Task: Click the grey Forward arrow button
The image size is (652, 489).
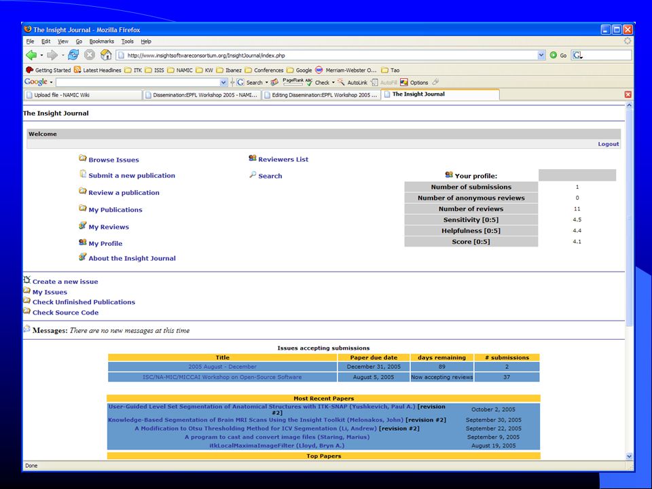Action: point(52,55)
